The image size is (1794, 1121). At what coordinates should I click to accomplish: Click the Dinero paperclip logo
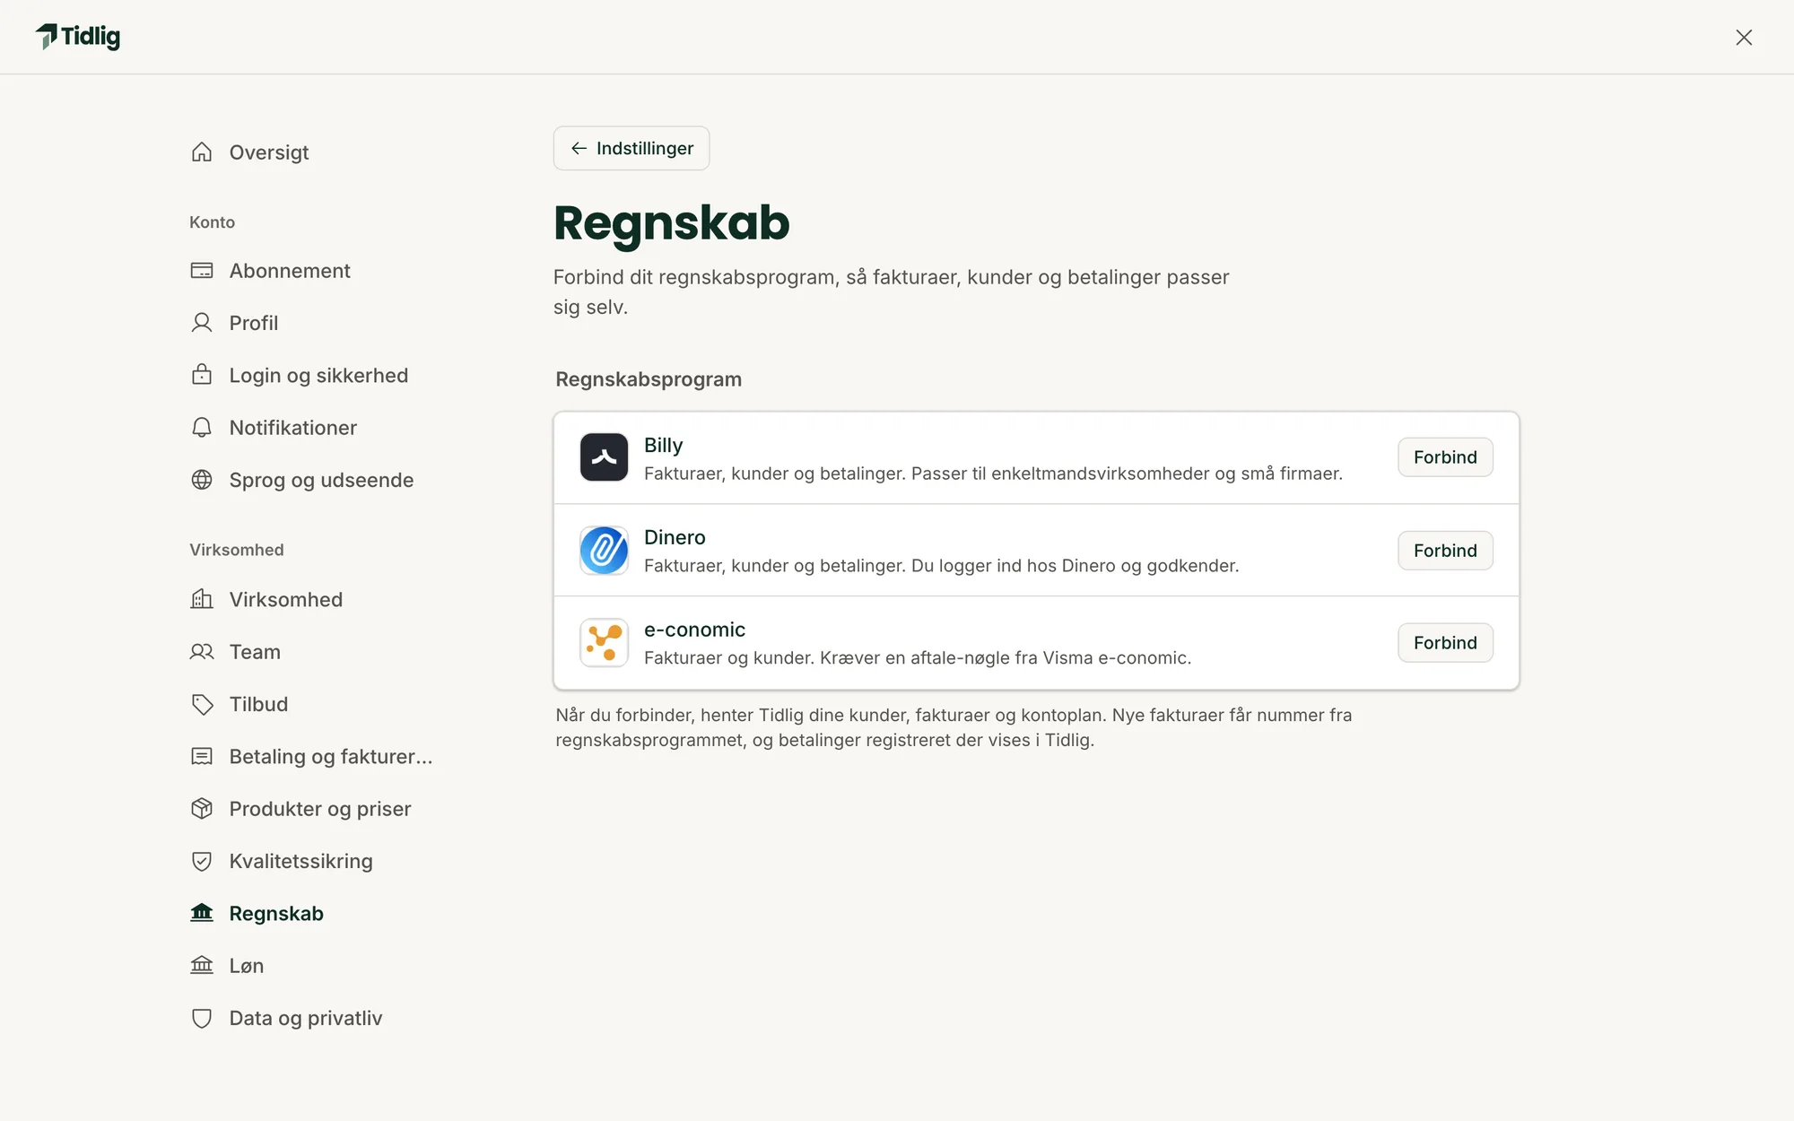[604, 550]
